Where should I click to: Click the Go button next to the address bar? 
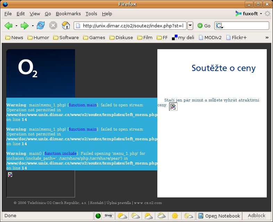coord(204,26)
